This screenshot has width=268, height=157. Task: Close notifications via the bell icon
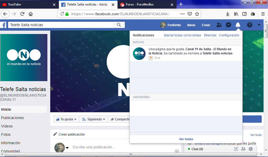click(238, 25)
